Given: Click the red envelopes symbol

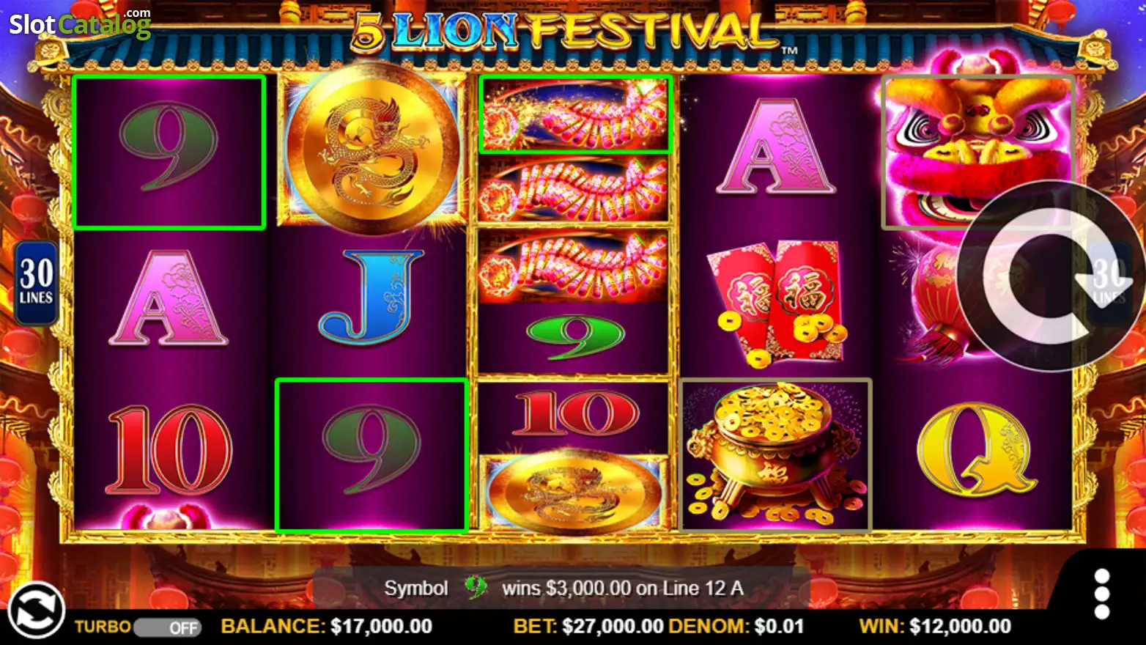Looking at the screenshot, I should coord(777,303).
